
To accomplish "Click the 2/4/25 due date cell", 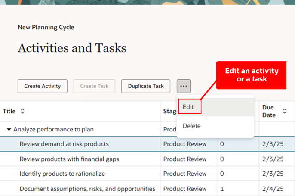I will [x=273, y=189].
